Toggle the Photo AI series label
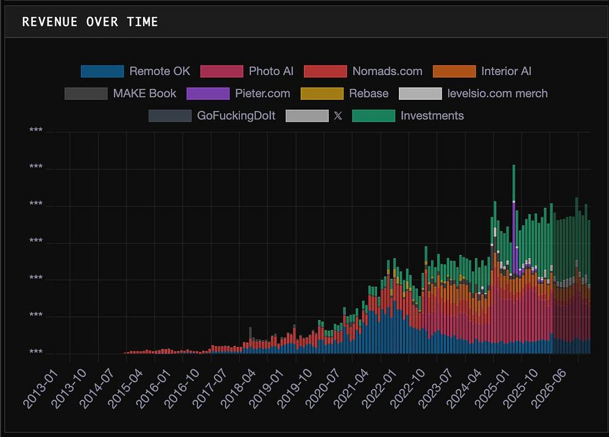The image size is (609, 437). 271,71
